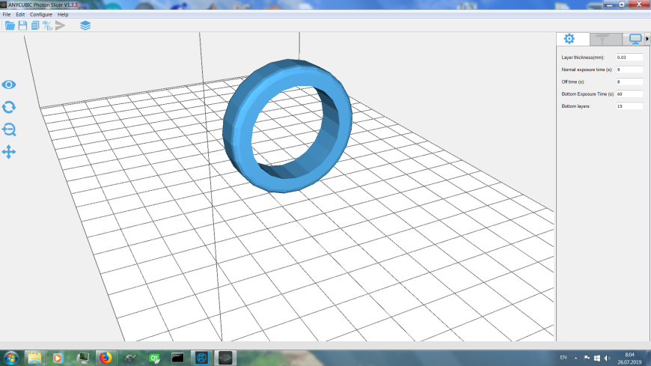Click the copy document toolbar icon

pos(35,25)
